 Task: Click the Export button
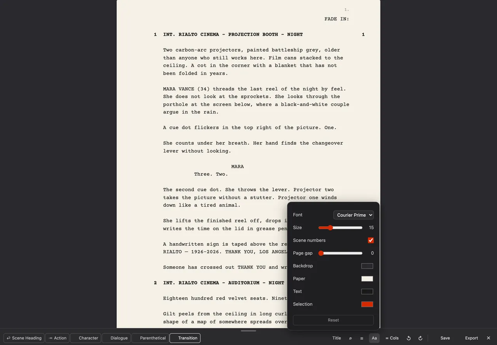coord(471,338)
